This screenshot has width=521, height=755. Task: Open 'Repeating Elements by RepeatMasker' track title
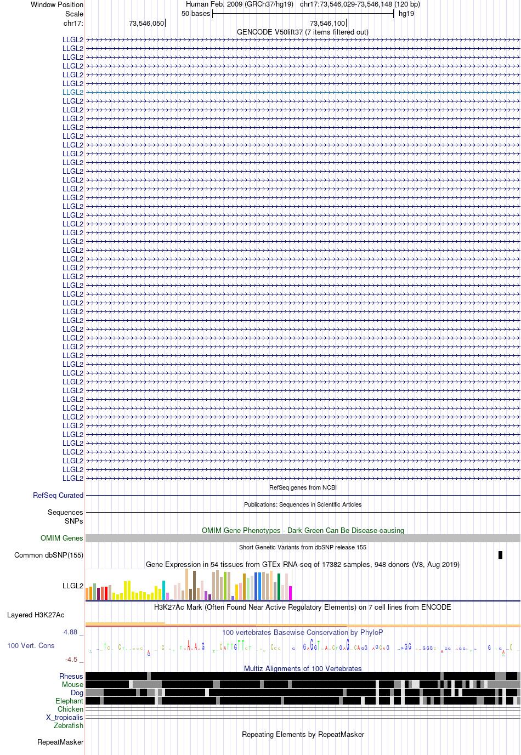tap(303, 734)
